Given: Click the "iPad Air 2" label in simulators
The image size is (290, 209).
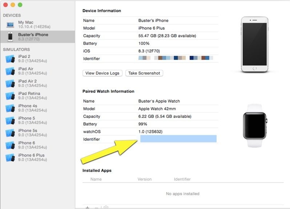Looking at the screenshot, I should [27, 81].
